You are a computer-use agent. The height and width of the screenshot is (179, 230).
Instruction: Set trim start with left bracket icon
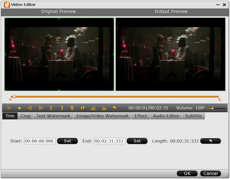tap(51, 108)
